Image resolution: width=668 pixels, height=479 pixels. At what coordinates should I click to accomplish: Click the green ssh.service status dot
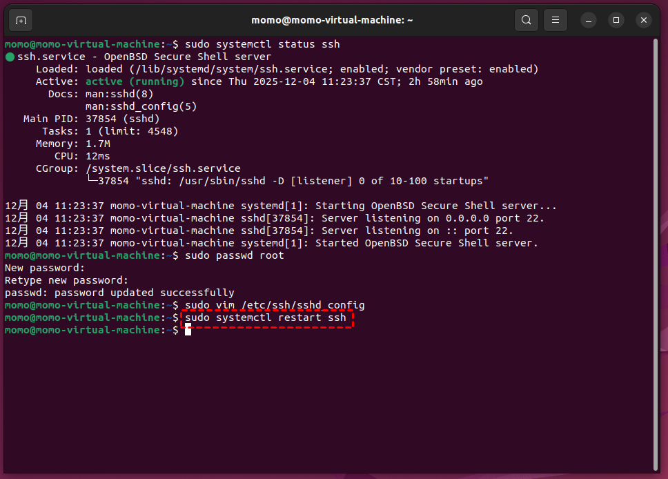click(10, 57)
